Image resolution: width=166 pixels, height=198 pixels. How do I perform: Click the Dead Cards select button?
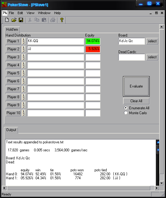click(152, 57)
